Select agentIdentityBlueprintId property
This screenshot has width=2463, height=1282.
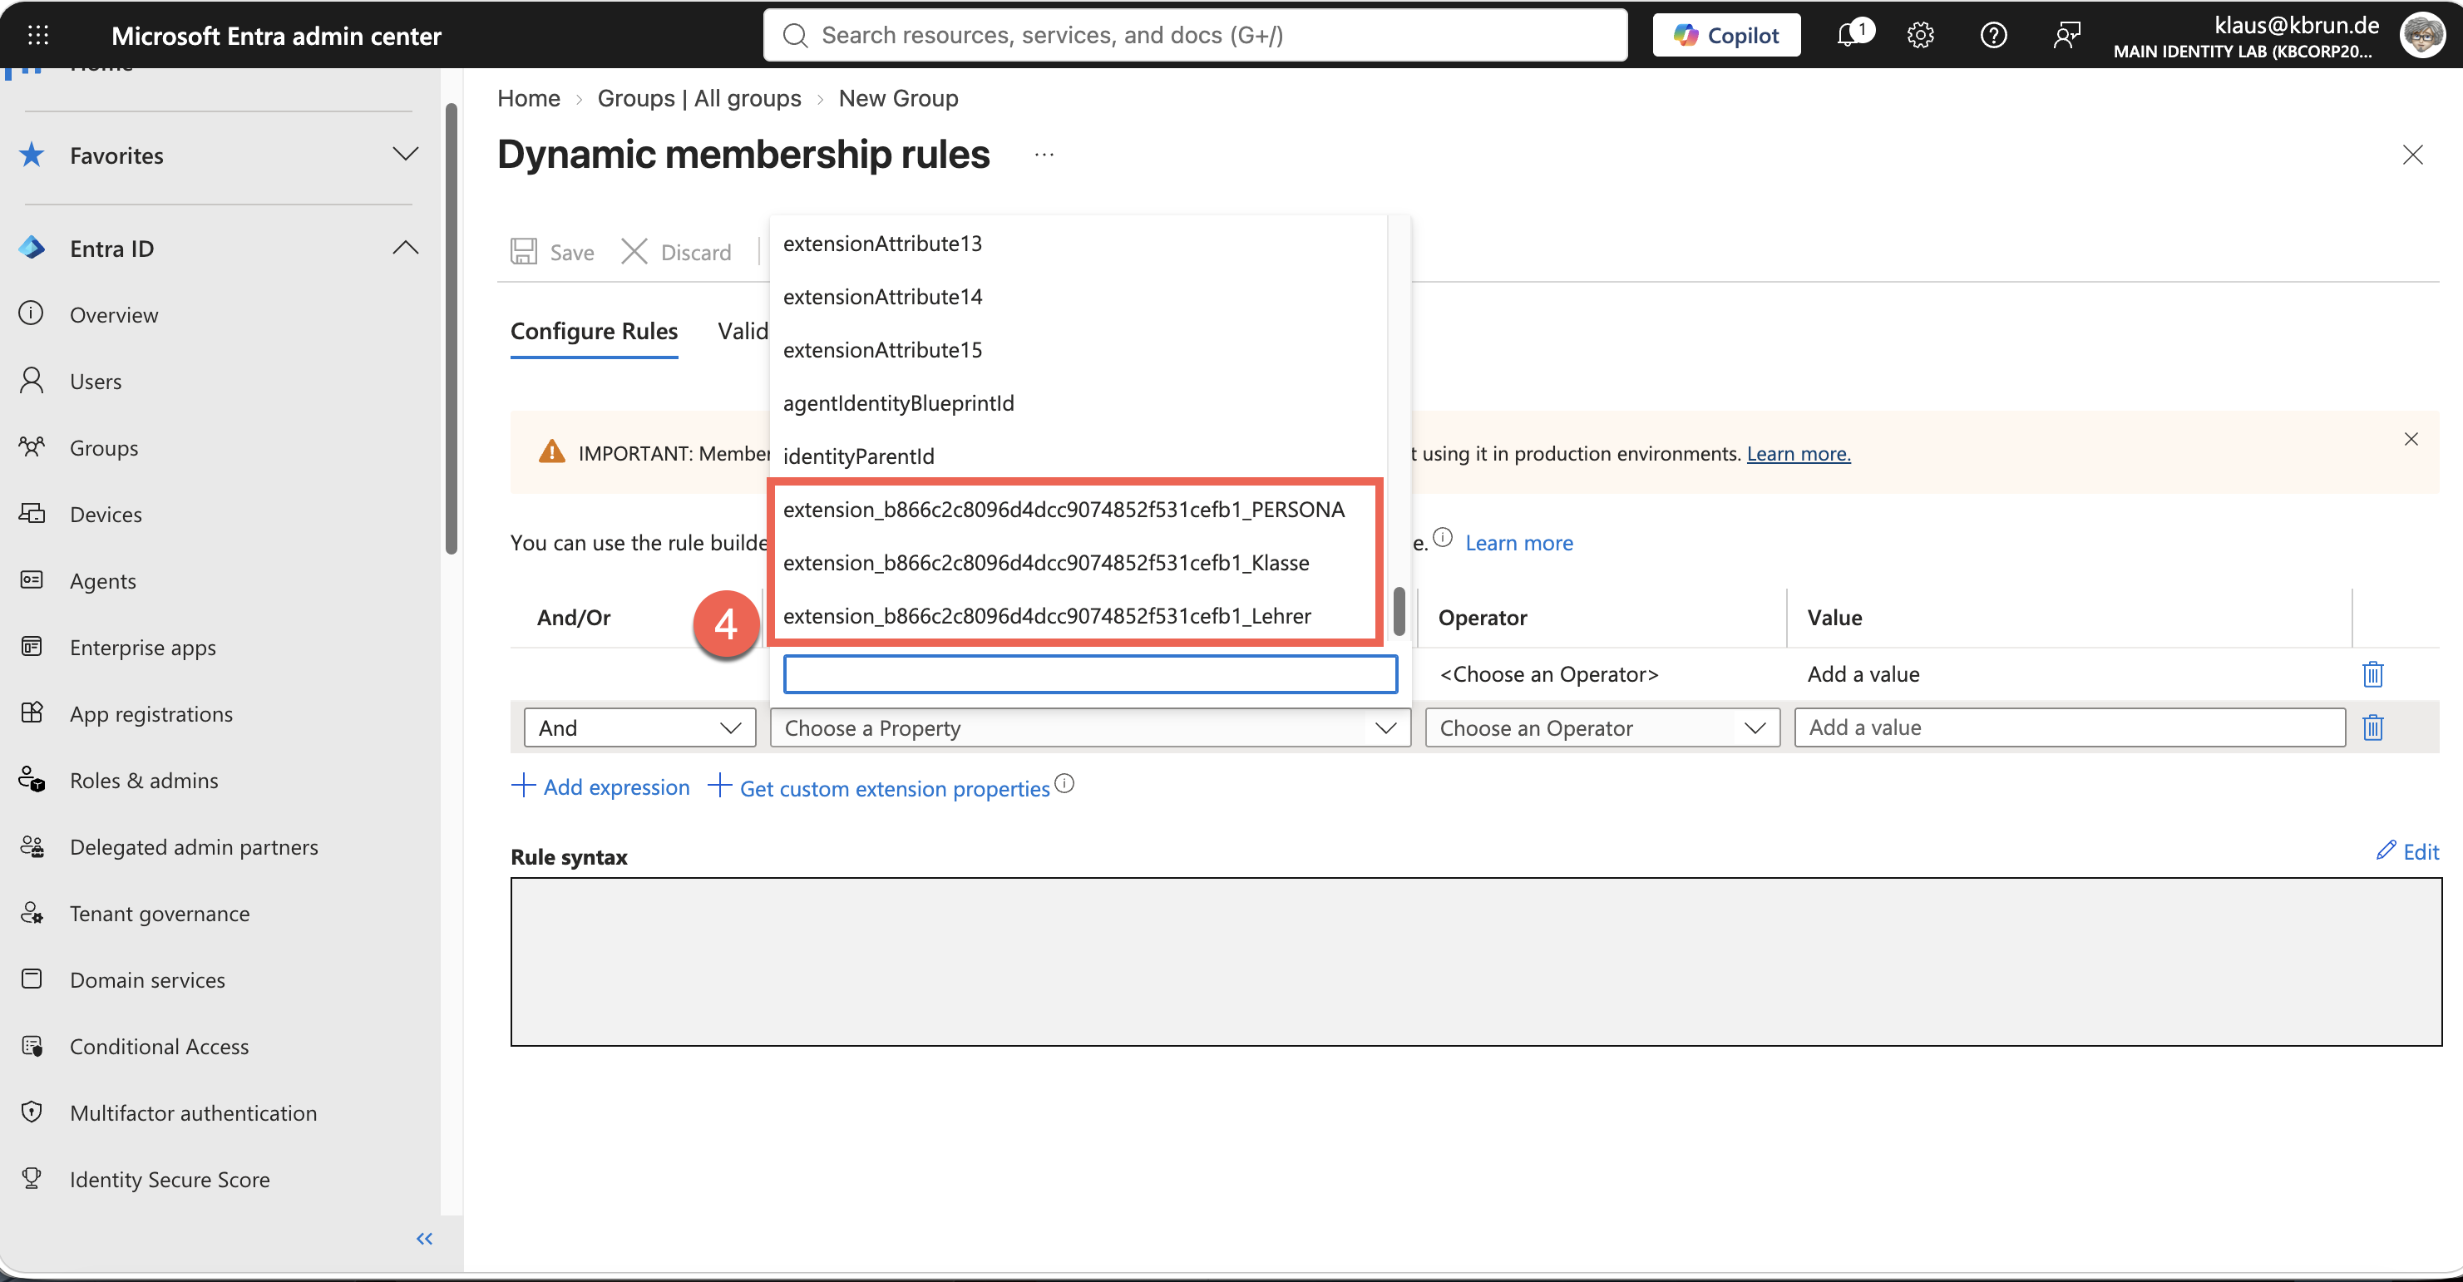pyautogui.click(x=1078, y=403)
